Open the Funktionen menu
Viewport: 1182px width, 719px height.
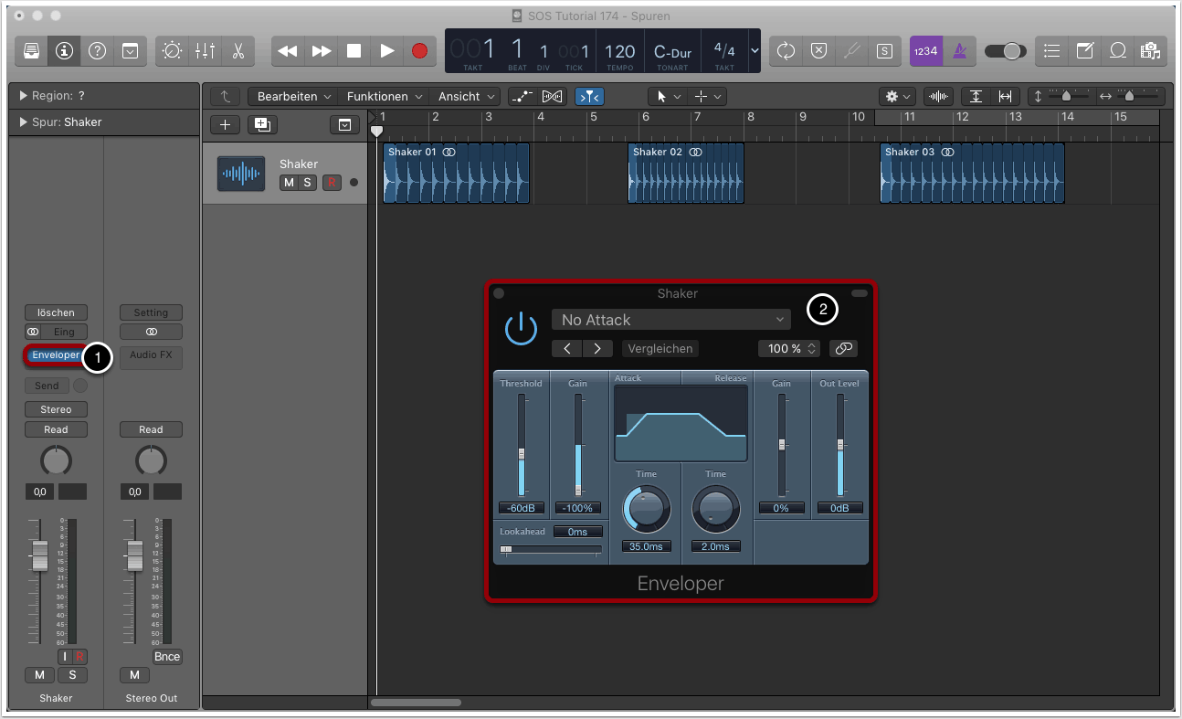(383, 96)
